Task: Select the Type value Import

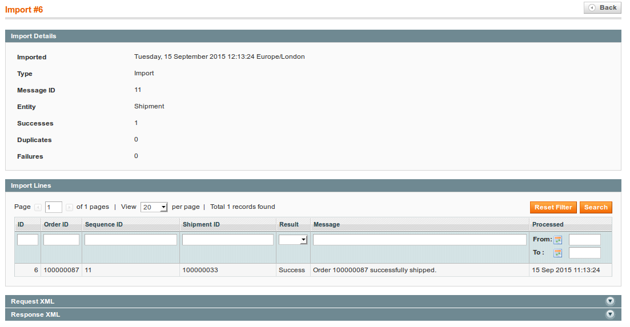Action: [x=144, y=73]
